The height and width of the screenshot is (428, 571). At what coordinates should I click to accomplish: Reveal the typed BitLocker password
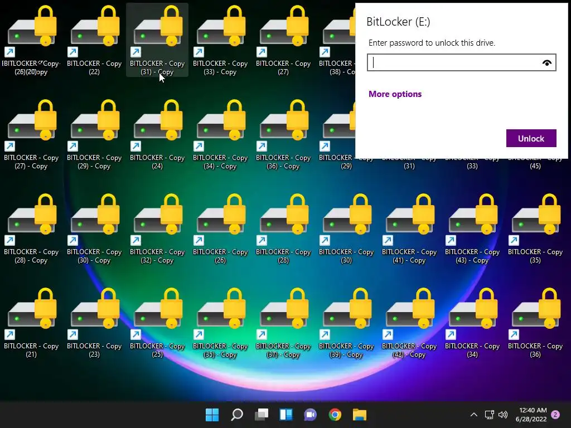pyautogui.click(x=546, y=63)
